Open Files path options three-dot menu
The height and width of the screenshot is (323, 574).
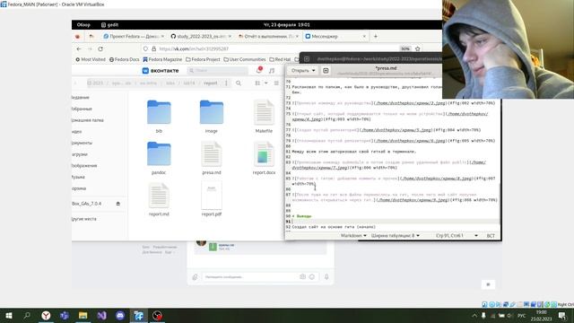coord(226,83)
